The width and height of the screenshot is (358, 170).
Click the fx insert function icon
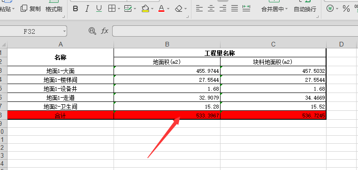click(105, 31)
